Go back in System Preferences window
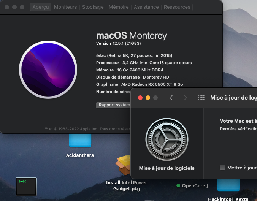 171,98
